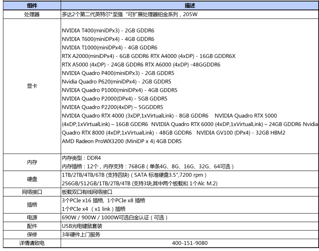The width and height of the screenshot is (319, 251).
Task: Click the processor description ending in '205W'
Action: pyautogui.click(x=130, y=14)
